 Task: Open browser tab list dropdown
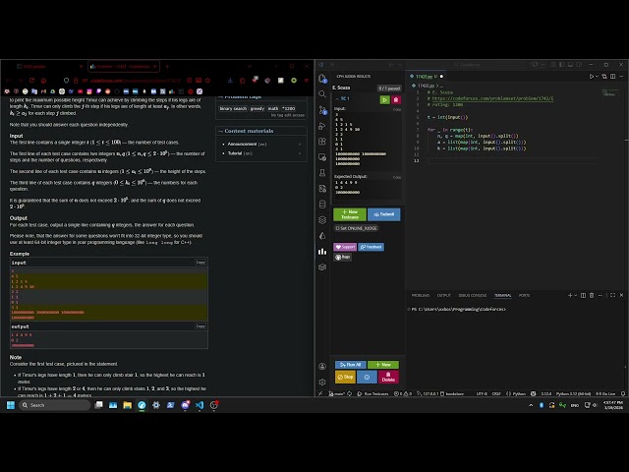coord(249,66)
